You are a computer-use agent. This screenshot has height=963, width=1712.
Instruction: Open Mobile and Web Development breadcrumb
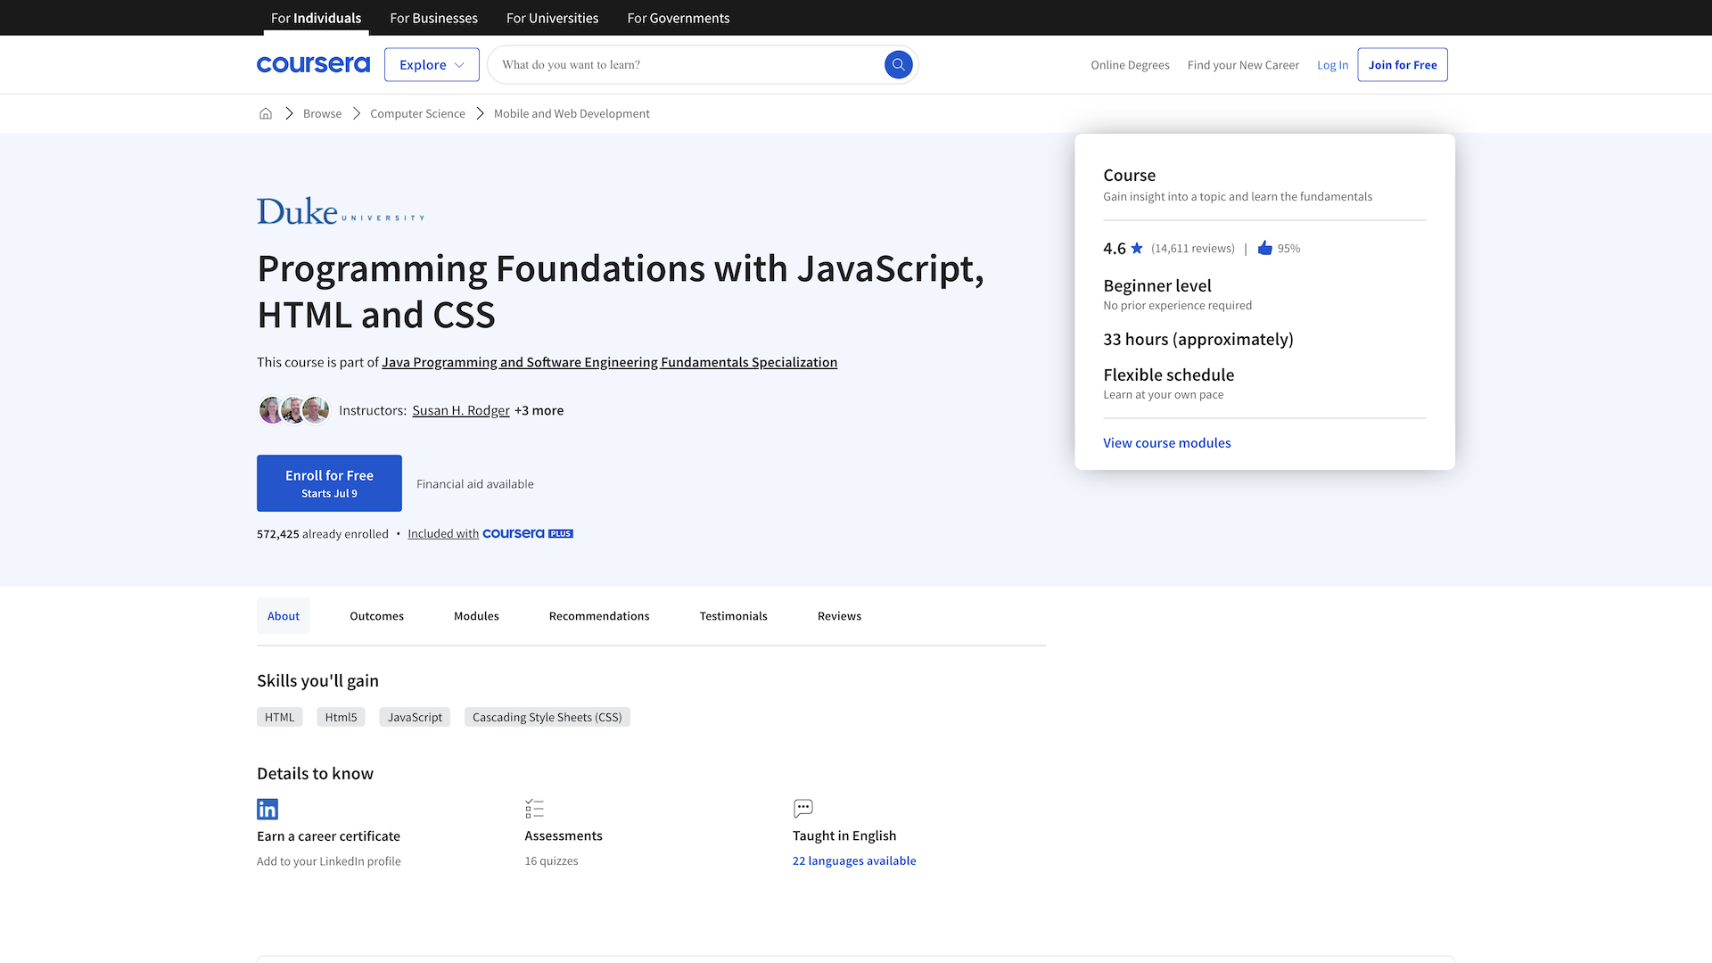pyautogui.click(x=572, y=113)
